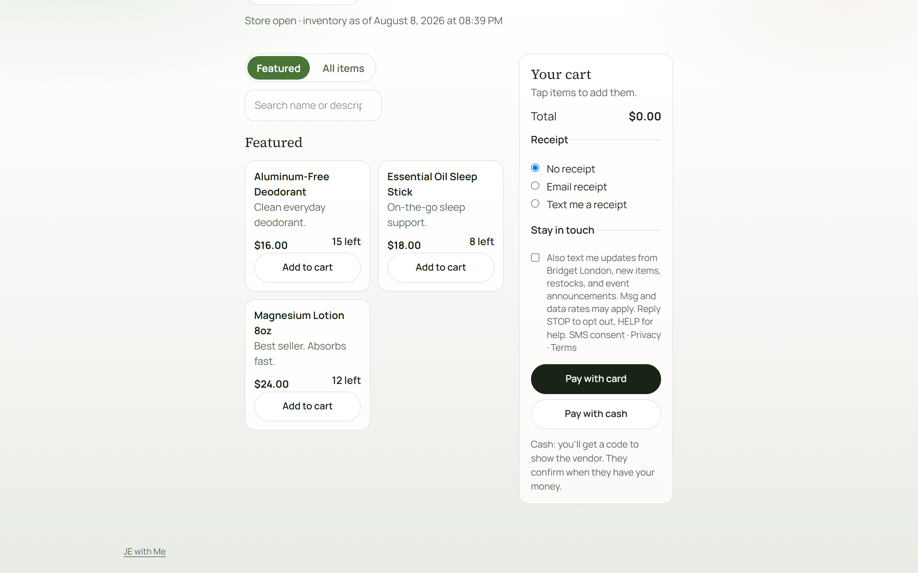This screenshot has height=573, width=918.
Task: Click the Magnesium Lotion 8oz product title
Action: click(x=299, y=323)
